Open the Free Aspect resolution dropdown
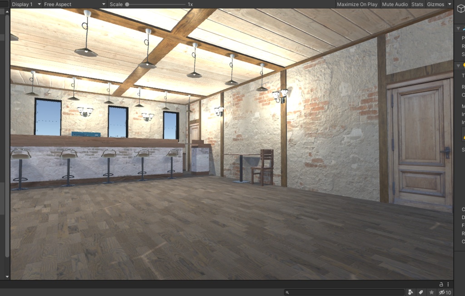This screenshot has height=296, width=465. coord(74,4)
